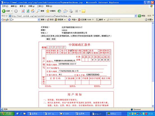Check the 特急汇款 checkbox
The height and width of the screenshot is (116, 155).
click(71, 53)
